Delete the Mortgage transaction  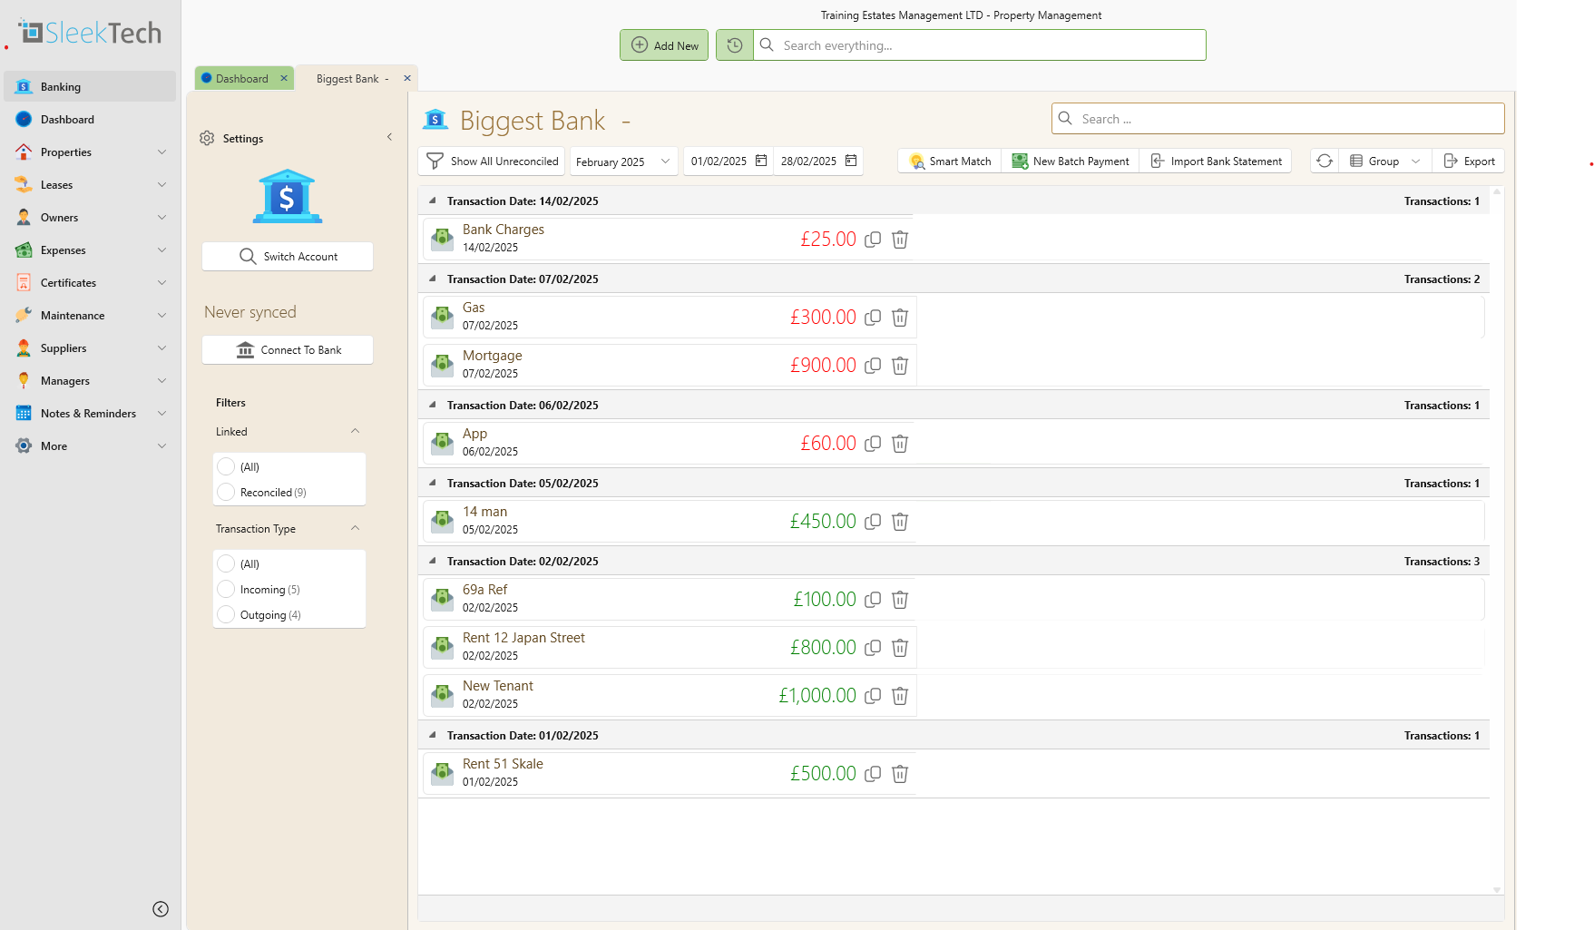click(900, 366)
